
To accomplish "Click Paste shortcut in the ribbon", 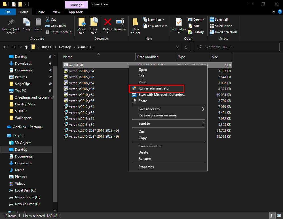I will tap(58, 32).
